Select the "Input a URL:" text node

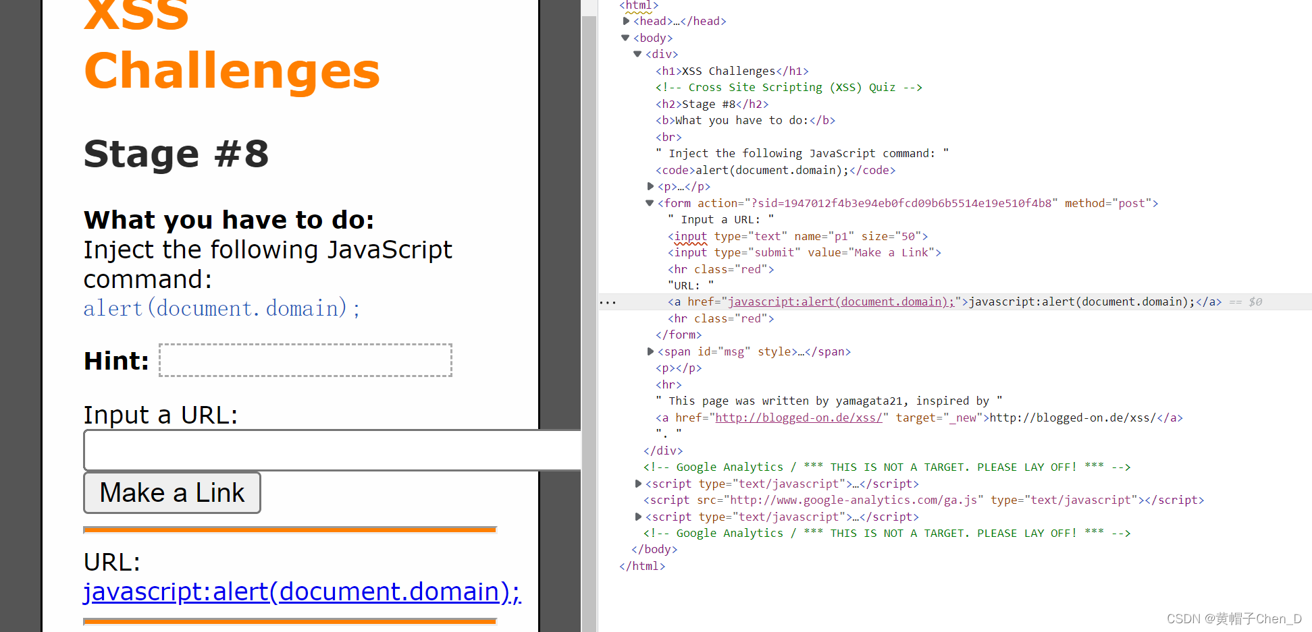(x=721, y=219)
